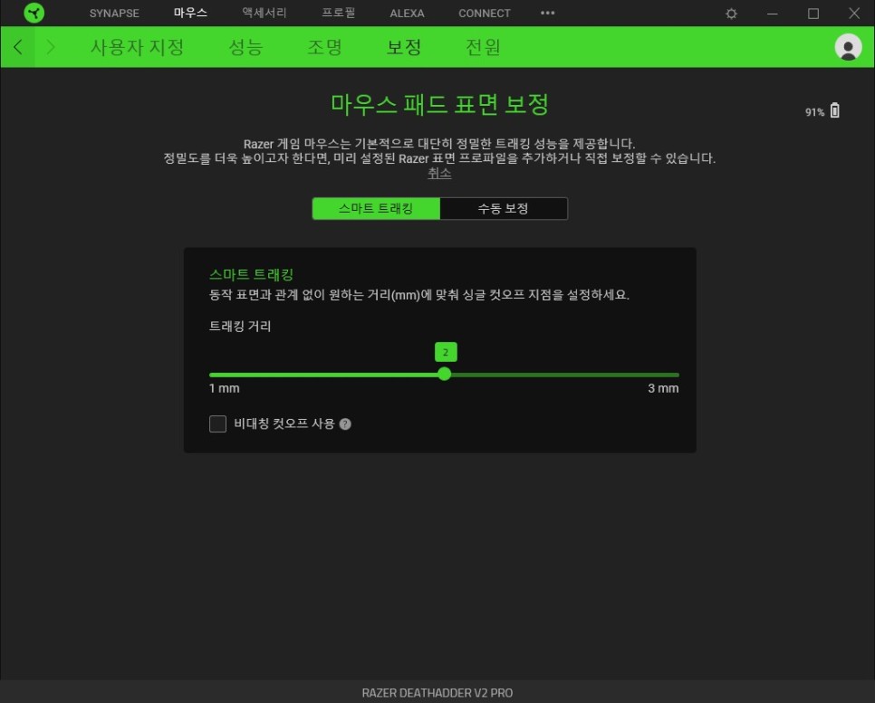Click slider track near 1 mm
Screen dimensions: 875x703
(x=223, y=375)
